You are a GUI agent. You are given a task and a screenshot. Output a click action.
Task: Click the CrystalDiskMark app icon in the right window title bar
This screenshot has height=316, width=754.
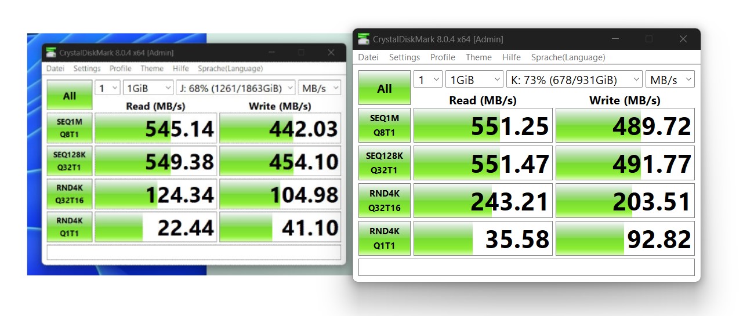tap(364, 39)
